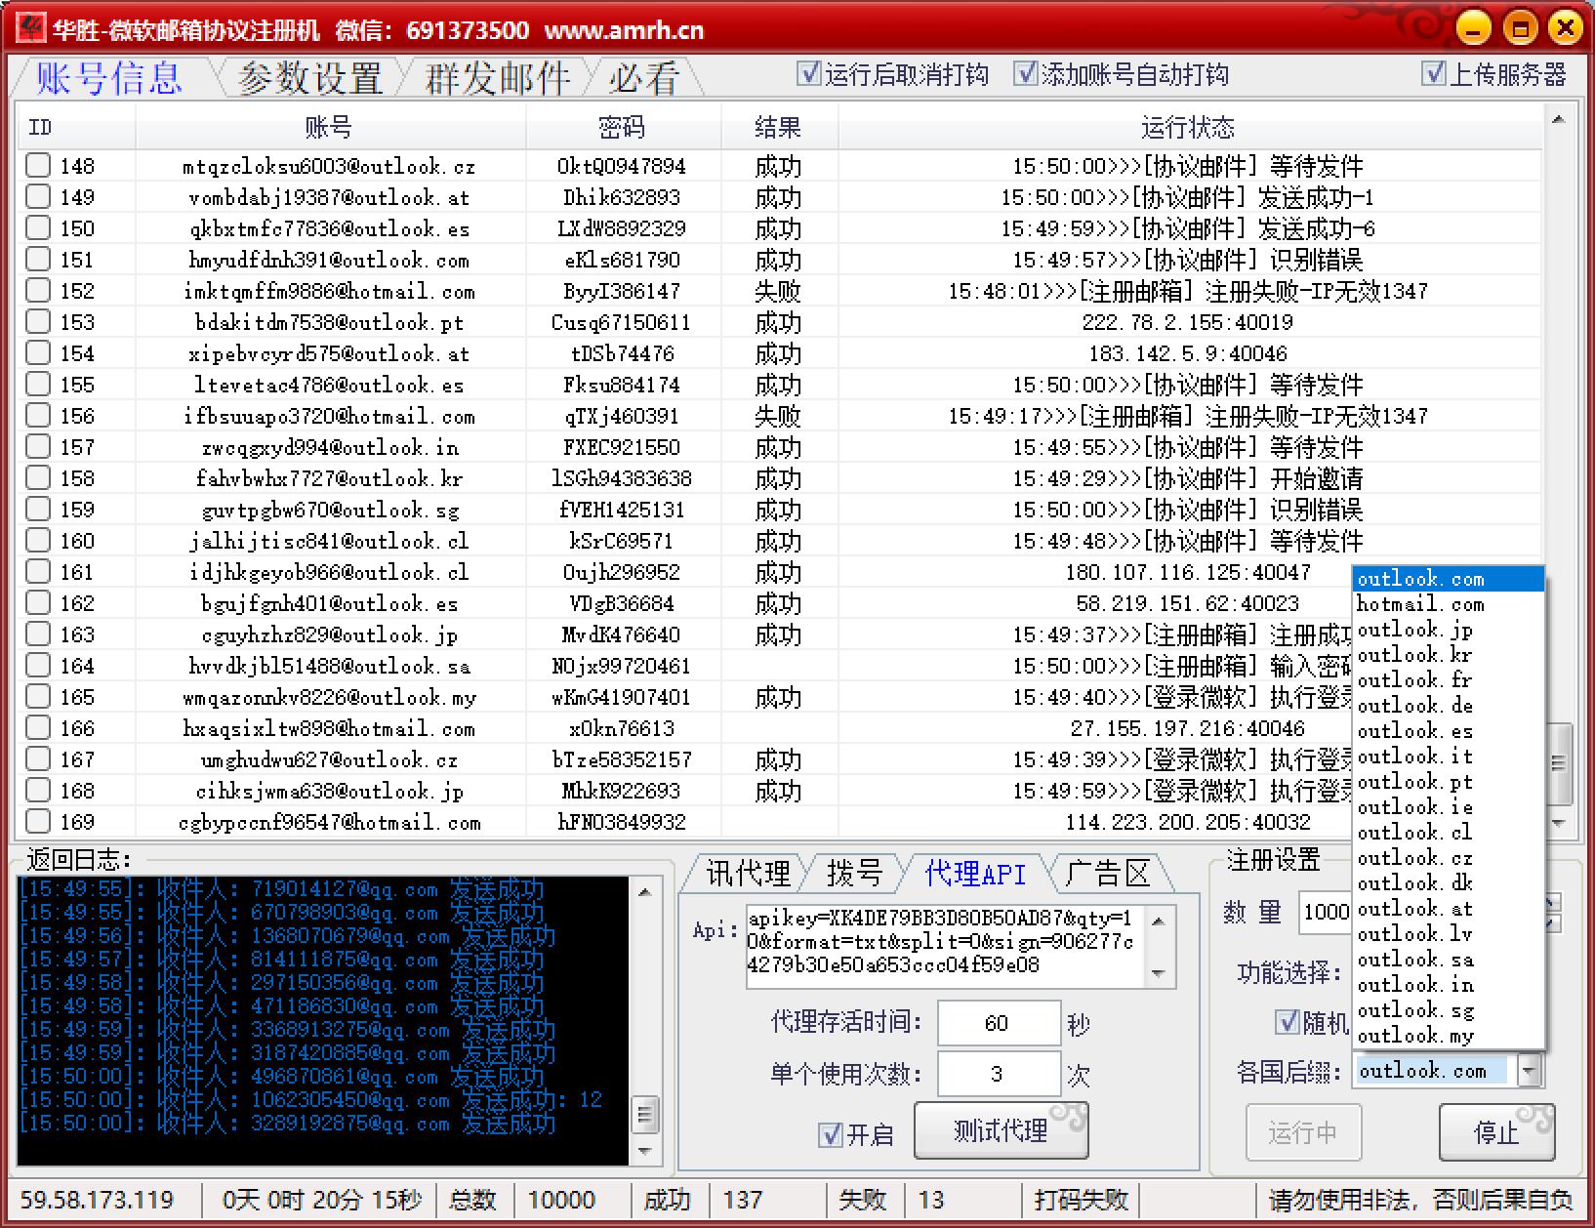The height and width of the screenshot is (1228, 1595).
Task: Check the row 165 checkbox
Action: point(38,697)
